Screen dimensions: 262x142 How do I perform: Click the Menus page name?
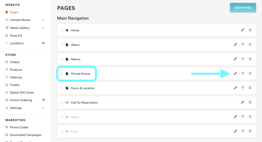(x=75, y=59)
